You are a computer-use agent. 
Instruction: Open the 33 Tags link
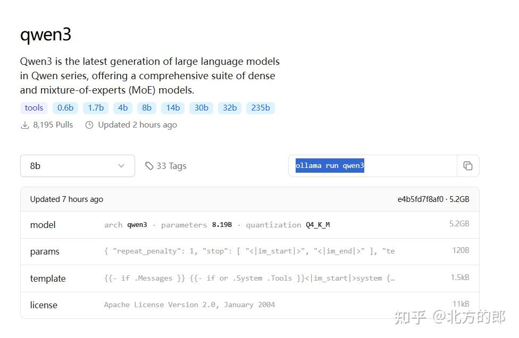171,166
